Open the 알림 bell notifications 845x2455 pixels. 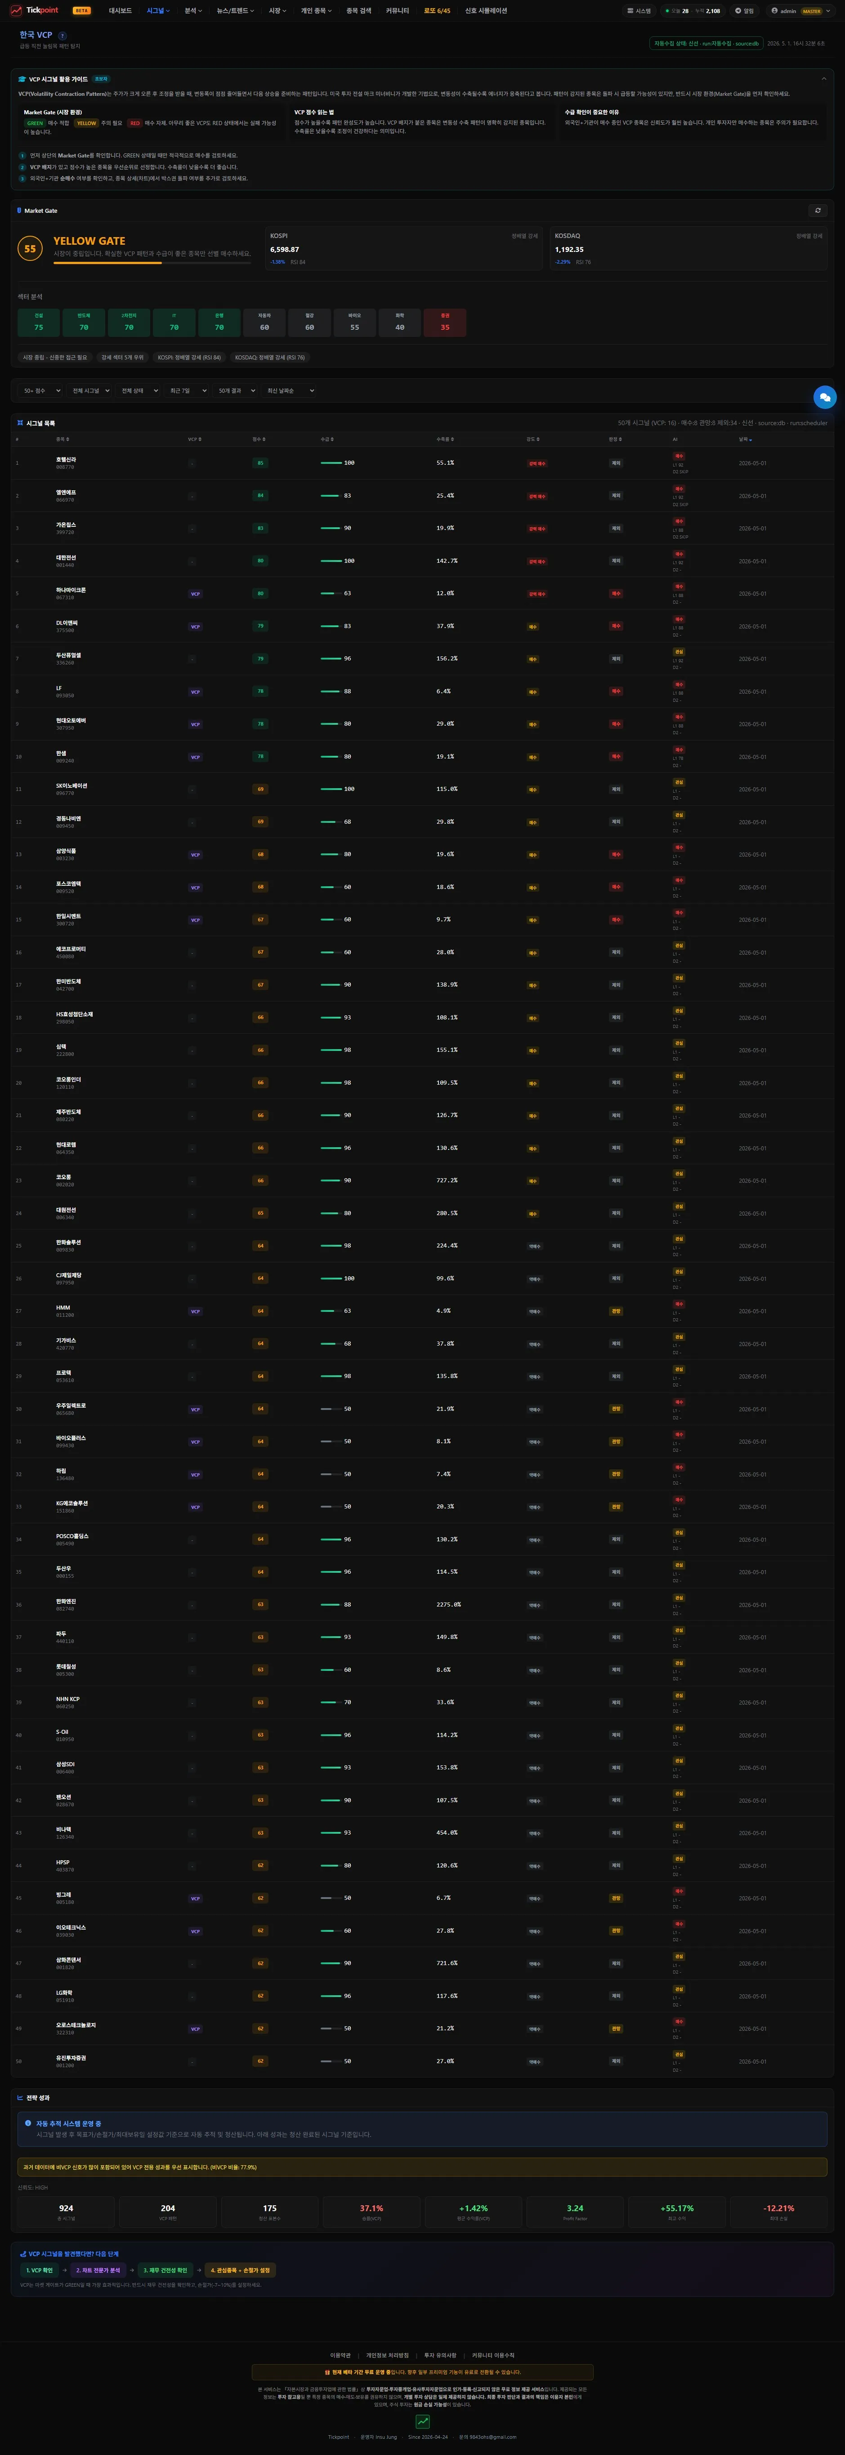tap(744, 11)
